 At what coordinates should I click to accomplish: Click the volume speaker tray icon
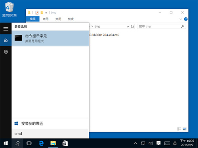[151, 143]
